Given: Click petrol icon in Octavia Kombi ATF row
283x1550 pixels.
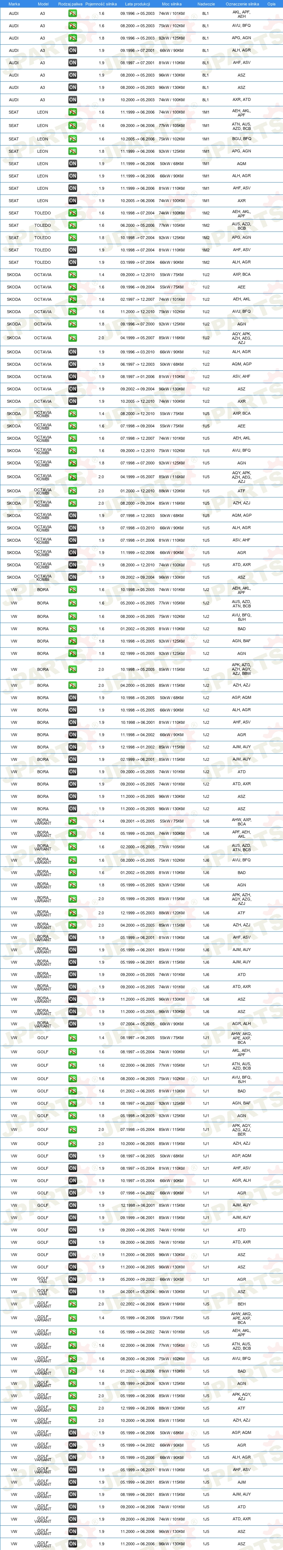Looking at the screenshot, I should pyautogui.click(x=72, y=491).
